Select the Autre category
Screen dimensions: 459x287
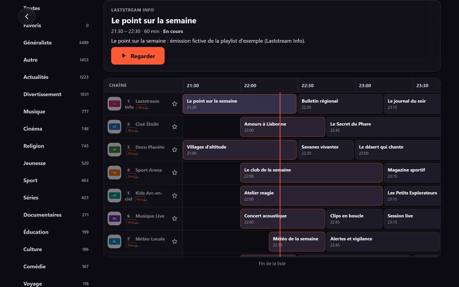pos(56,60)
